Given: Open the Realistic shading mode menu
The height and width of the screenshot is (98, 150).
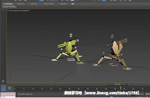Looking at the screenshot, I should coord(25,10).
